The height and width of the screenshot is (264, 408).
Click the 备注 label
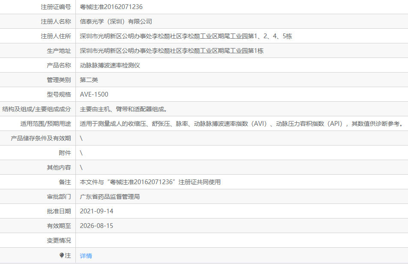tap(65, 182)
